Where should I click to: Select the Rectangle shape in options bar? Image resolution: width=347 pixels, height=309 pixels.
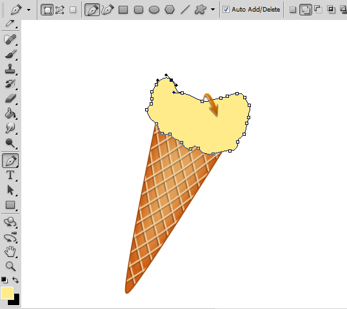click(123, 10)
